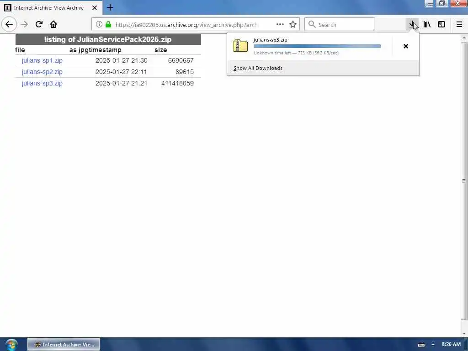
Task: Open the Windows Start menu
Action: (11, 345)
